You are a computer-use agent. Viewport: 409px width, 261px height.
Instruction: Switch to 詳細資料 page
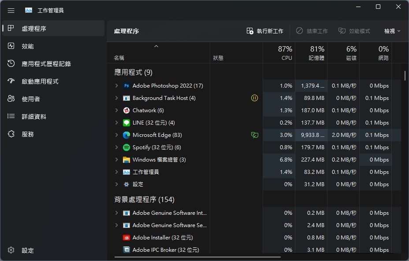pyautogui.click(x=53, y=117)
